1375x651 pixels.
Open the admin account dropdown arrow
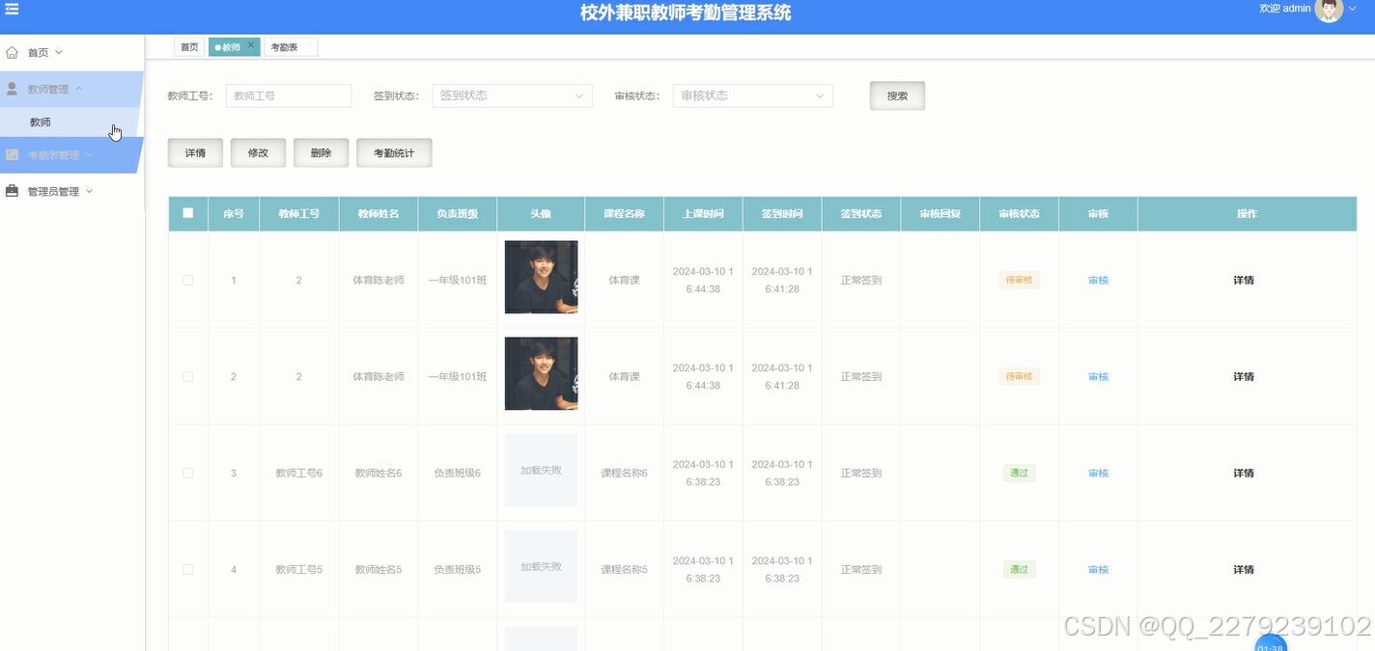tap(1351, 9)
